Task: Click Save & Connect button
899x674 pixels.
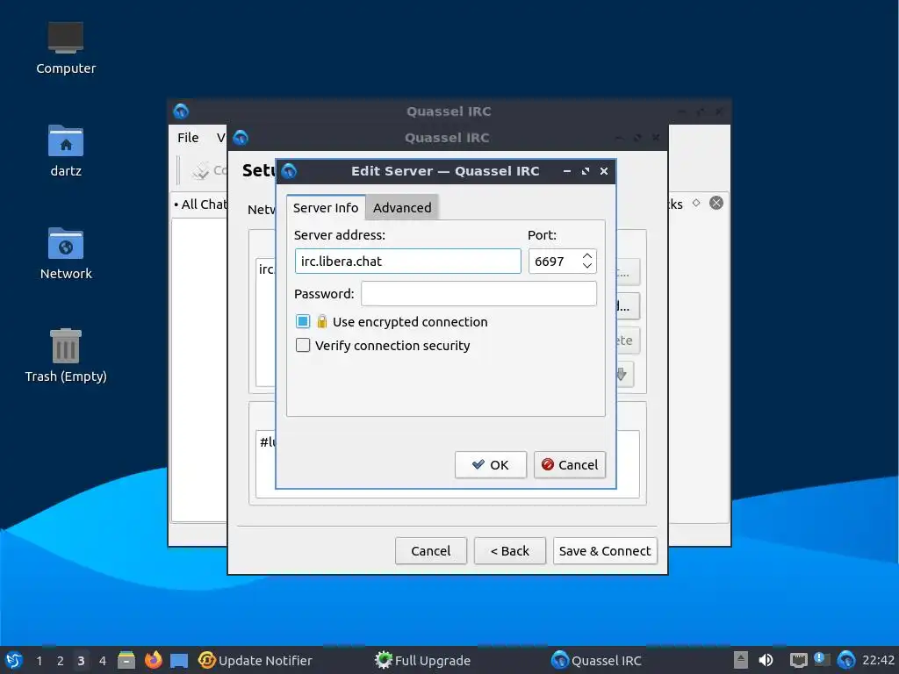Action: (x=605, y=551)
